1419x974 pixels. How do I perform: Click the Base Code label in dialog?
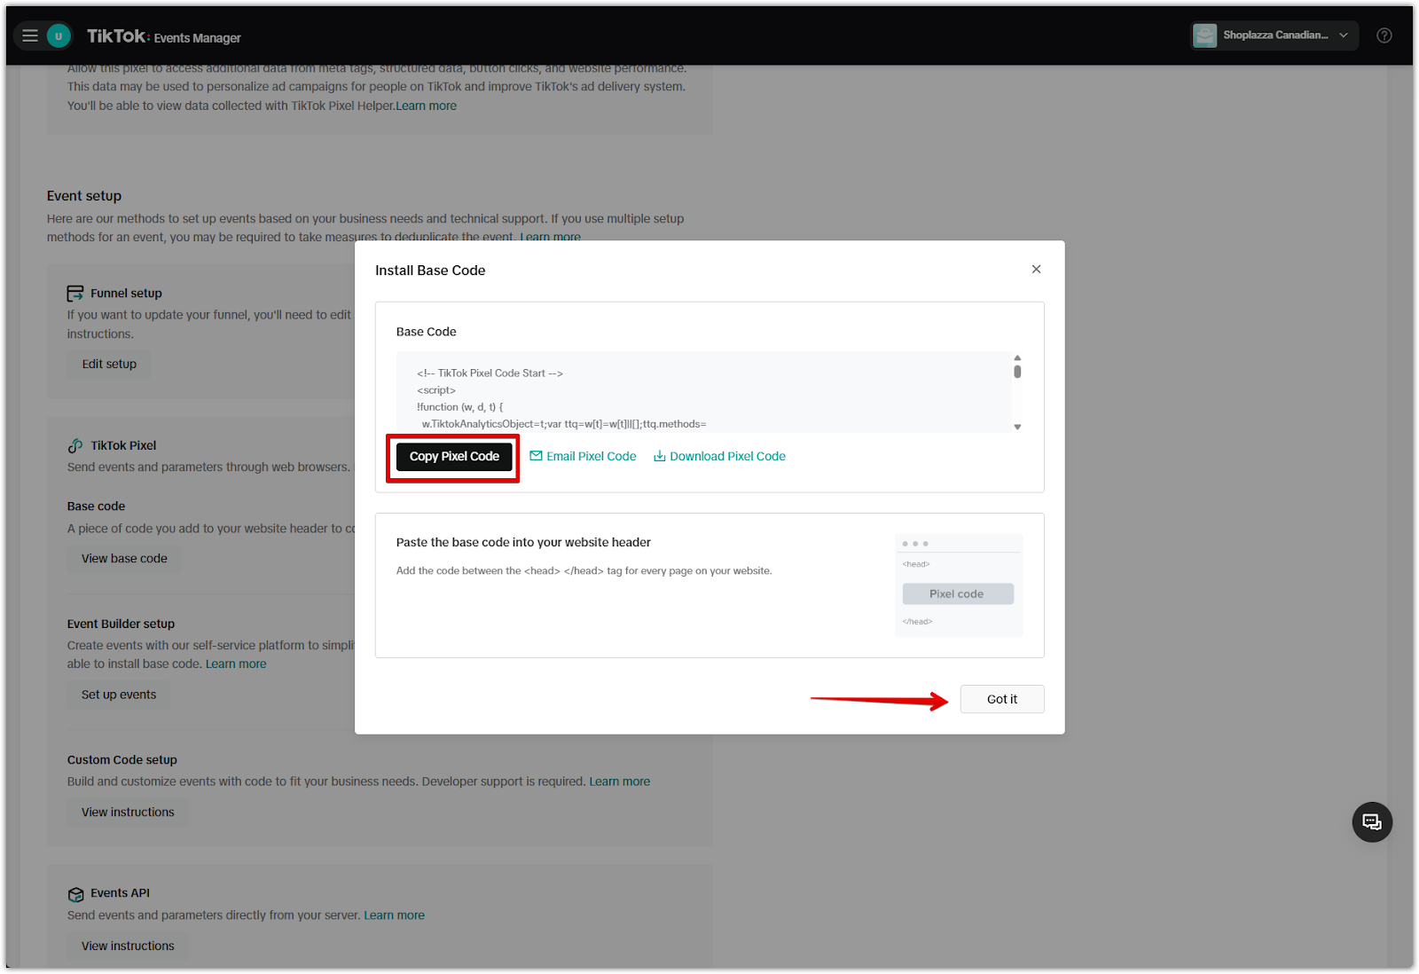tap(427, 332)
